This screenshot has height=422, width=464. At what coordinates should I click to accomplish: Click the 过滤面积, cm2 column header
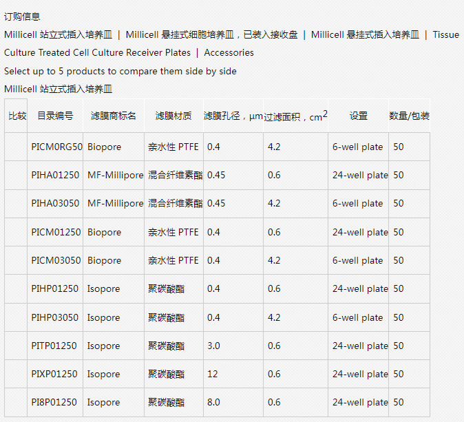pos(295,116)
